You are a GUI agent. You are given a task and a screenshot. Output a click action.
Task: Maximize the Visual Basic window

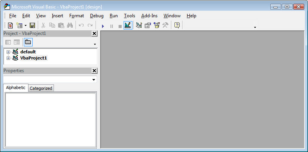[x=287, y=7]
